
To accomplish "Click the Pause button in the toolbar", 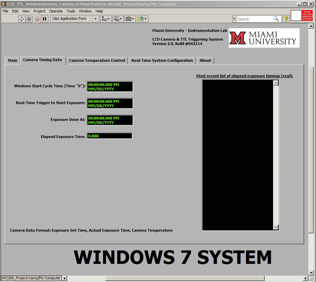I will pyautogui.click(x=45, y=19).
